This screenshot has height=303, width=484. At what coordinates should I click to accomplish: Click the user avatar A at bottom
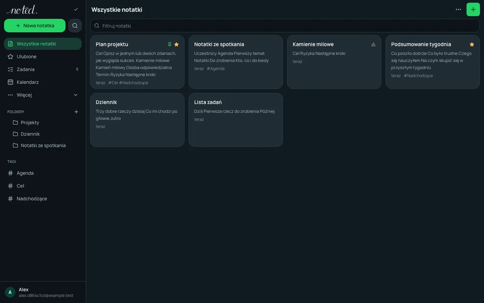coord(10,292)
